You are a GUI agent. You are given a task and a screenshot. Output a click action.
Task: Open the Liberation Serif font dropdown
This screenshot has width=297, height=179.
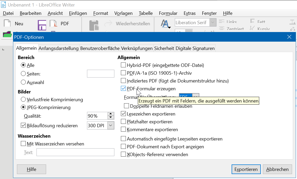pos(213,23)
